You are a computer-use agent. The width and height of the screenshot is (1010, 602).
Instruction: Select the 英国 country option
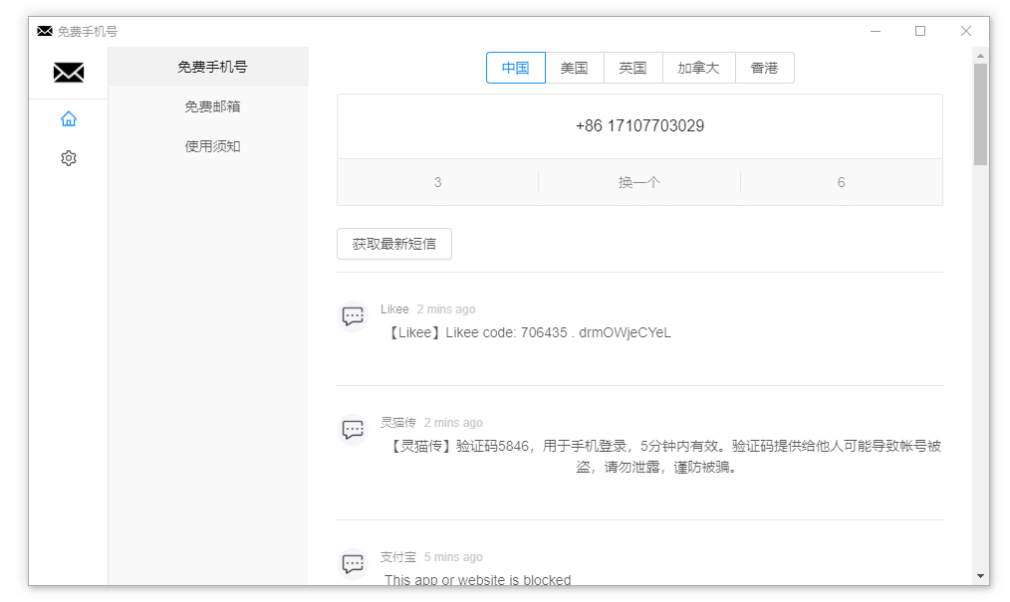coord(632,68)
